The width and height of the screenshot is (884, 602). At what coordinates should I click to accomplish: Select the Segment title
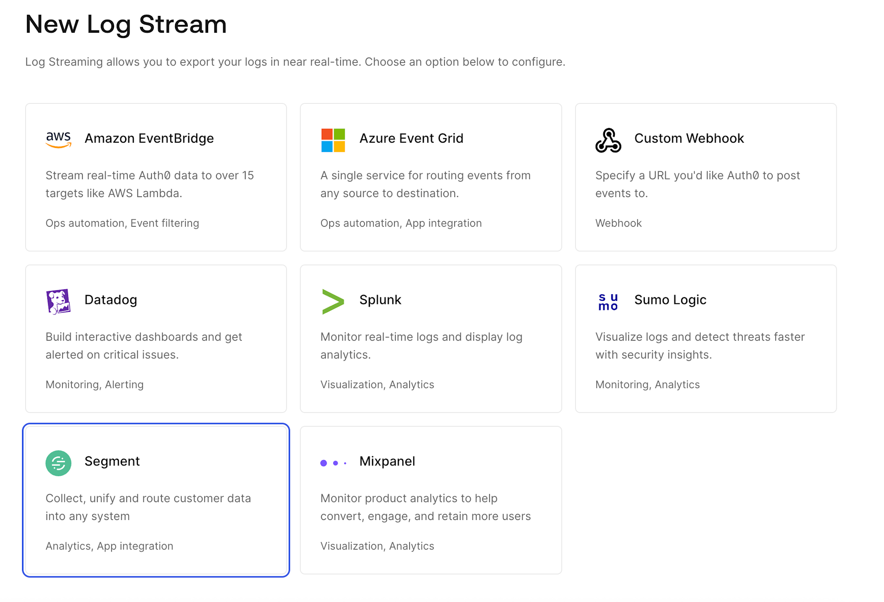[x=112, y=461]
